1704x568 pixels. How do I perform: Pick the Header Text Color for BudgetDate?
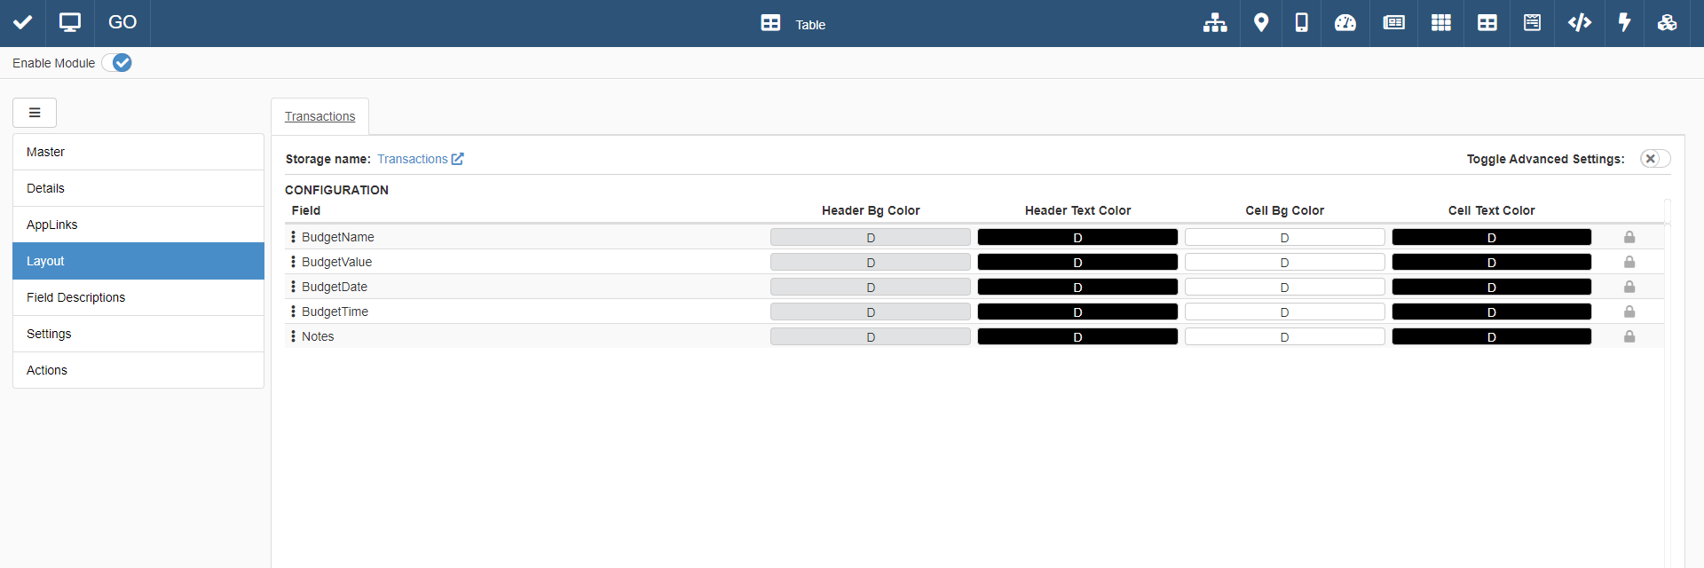point(1077,287)
